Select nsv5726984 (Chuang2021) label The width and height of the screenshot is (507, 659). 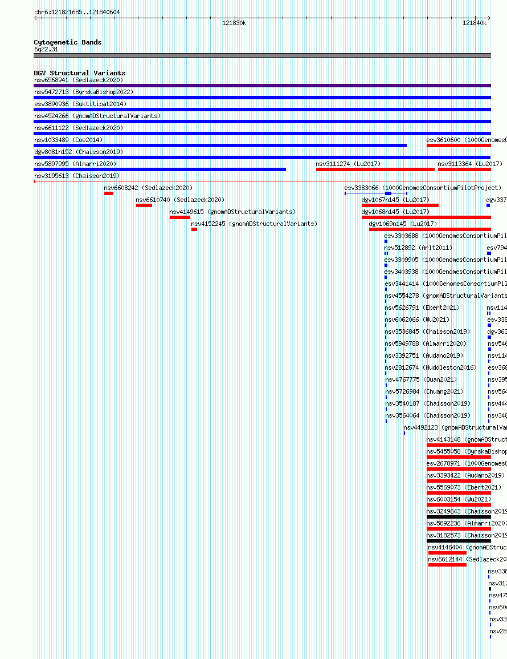click(x=425, y=392)
